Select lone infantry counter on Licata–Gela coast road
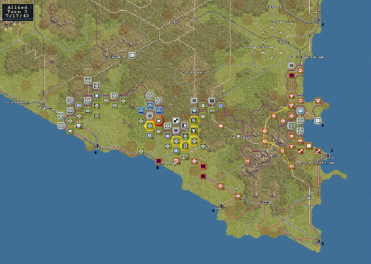The width and height of the screenshot is (371, 264). coord(141,151)
